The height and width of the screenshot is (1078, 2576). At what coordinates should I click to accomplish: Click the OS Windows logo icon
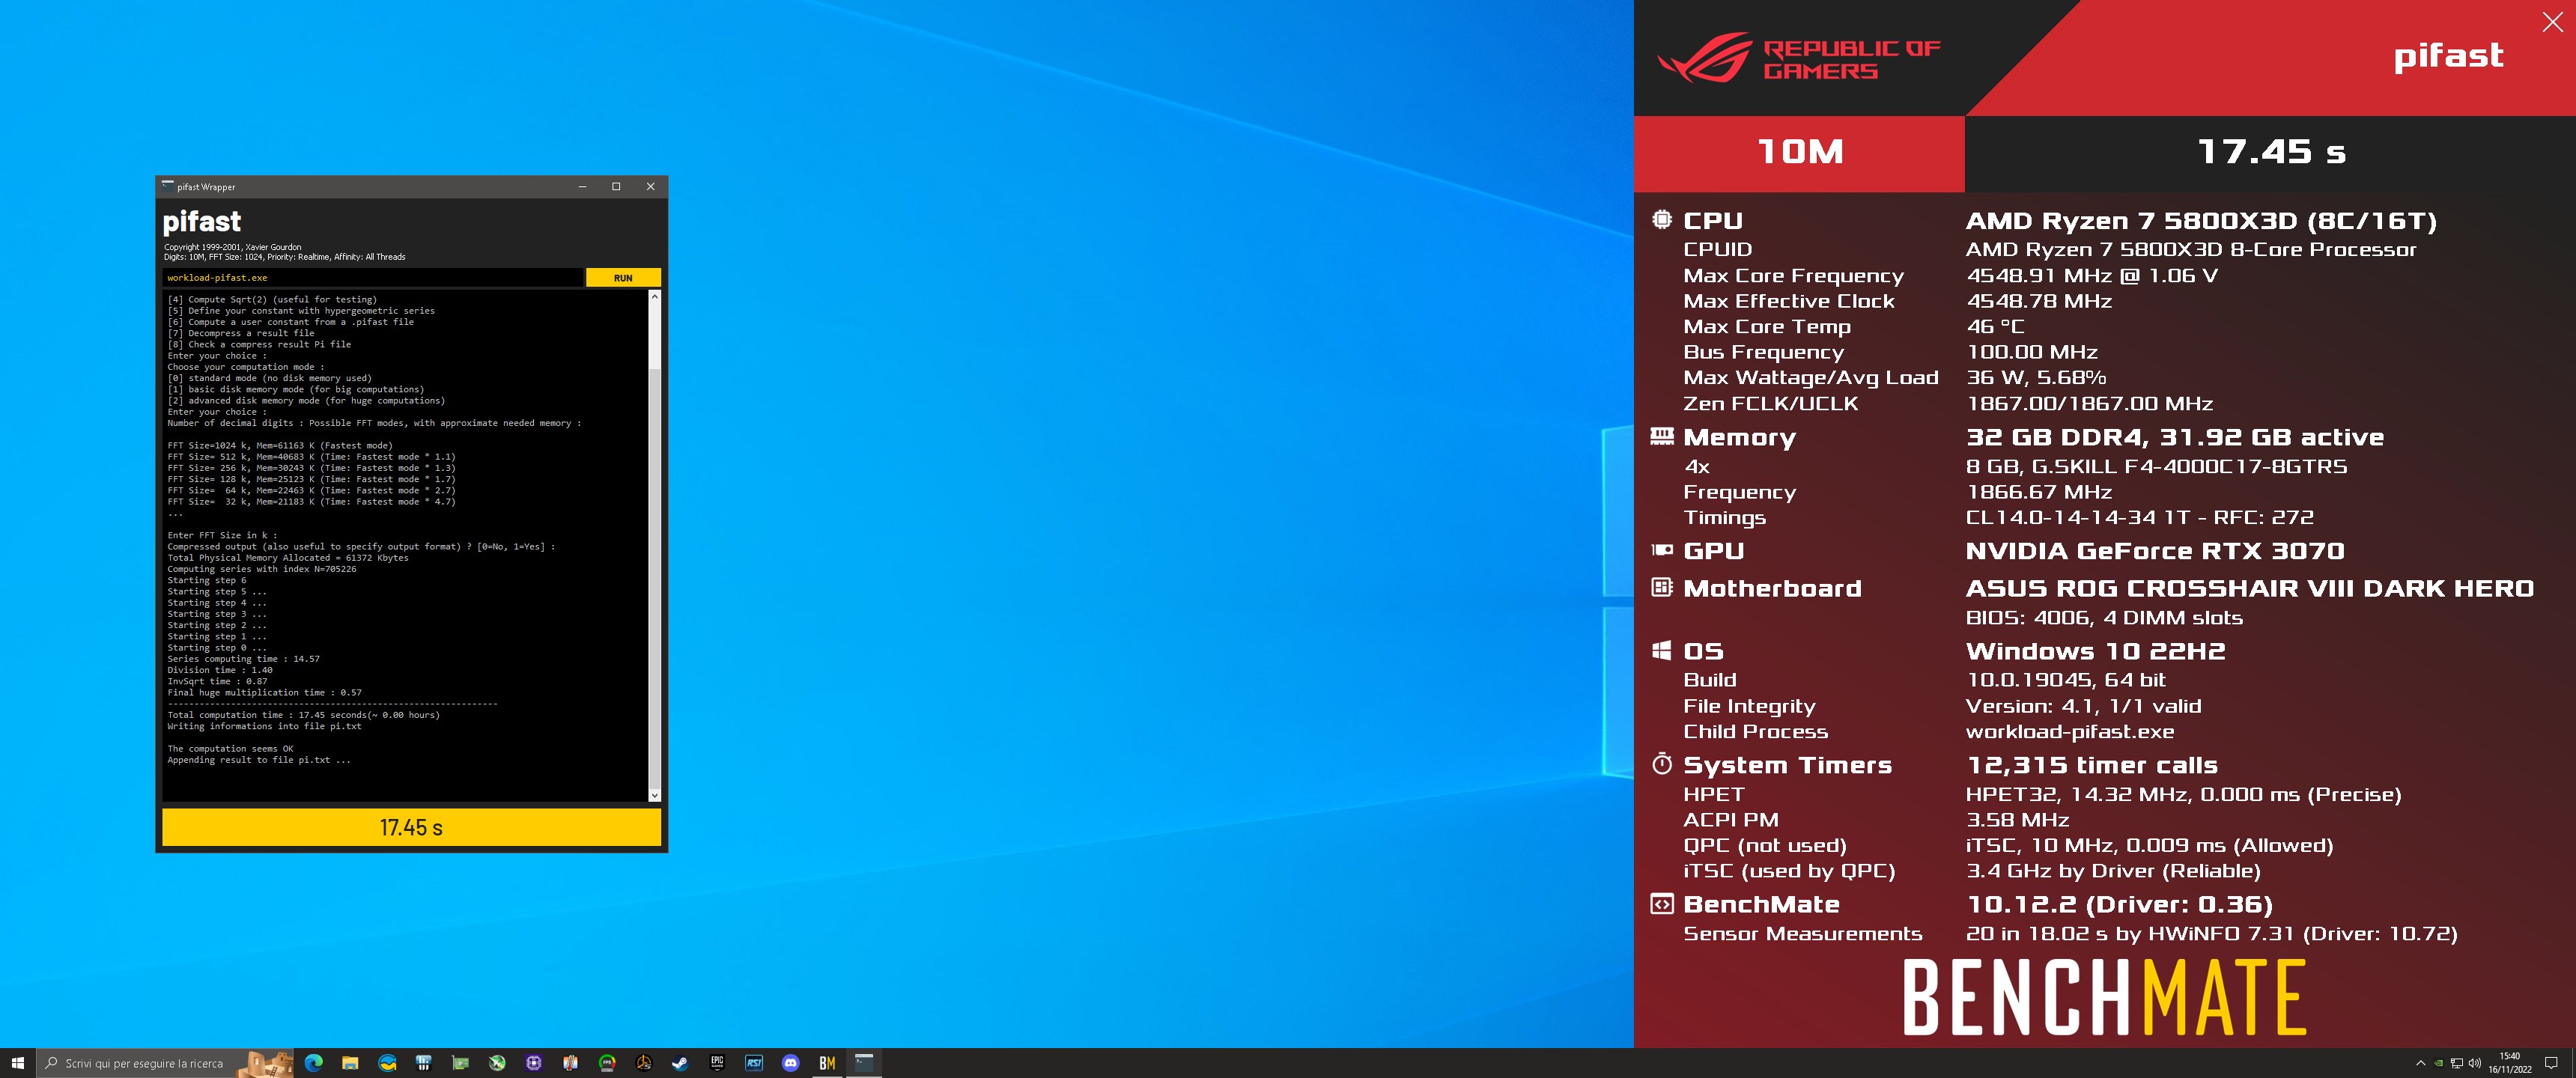click(1661, 650)
